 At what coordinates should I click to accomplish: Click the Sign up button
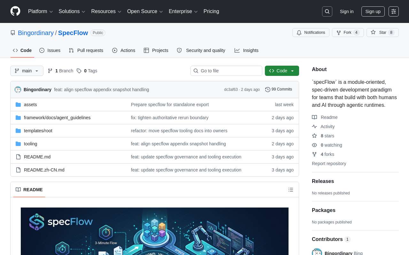pos(373,11)
